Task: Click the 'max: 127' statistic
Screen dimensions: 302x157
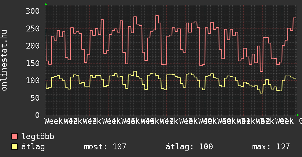Action: coord(271,147)
